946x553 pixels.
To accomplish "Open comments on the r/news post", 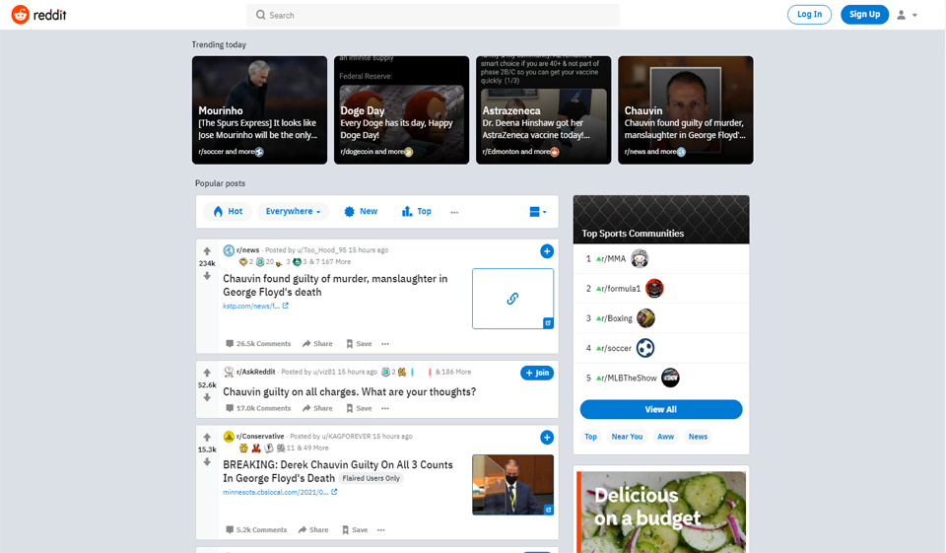I will [258, 343].
